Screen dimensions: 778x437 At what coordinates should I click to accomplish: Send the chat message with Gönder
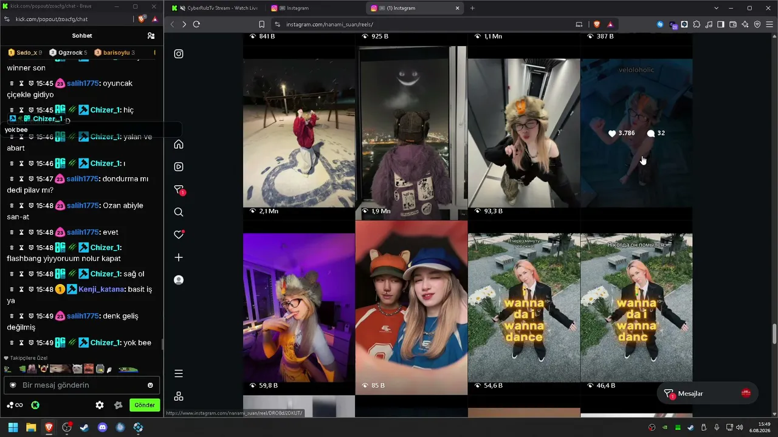pyautogui.click(x=145, y=405)
